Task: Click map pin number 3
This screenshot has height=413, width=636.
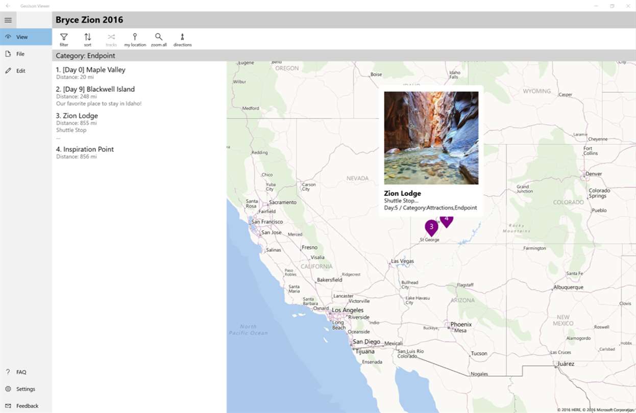Action: pyautogui.click(x=431, y=226)
